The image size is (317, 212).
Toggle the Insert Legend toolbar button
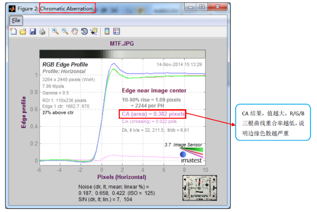117,32
